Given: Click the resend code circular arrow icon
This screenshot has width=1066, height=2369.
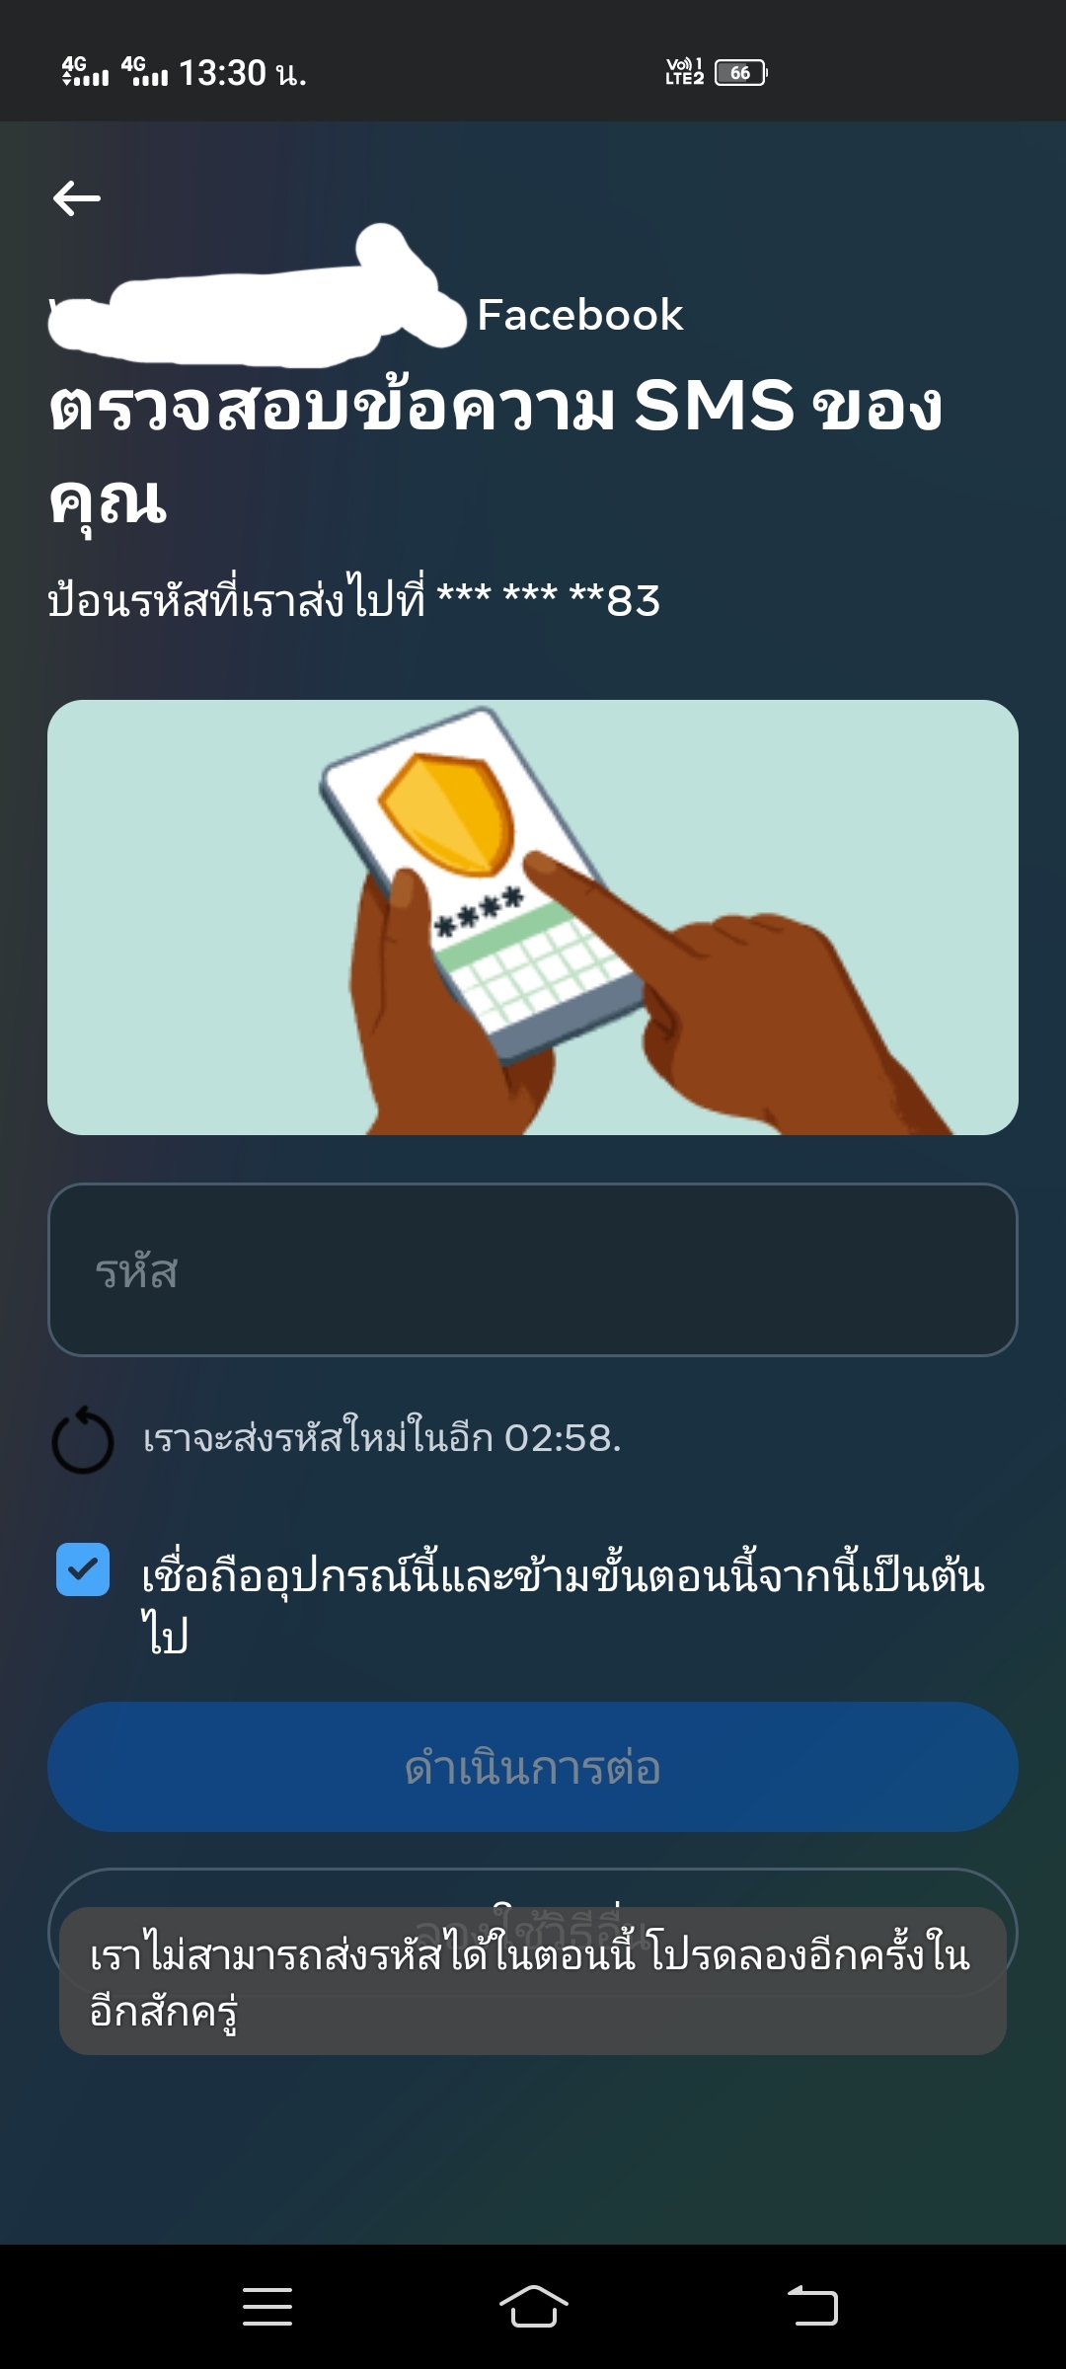Looking at the screenshot, I should click(x=83, y=1439).
